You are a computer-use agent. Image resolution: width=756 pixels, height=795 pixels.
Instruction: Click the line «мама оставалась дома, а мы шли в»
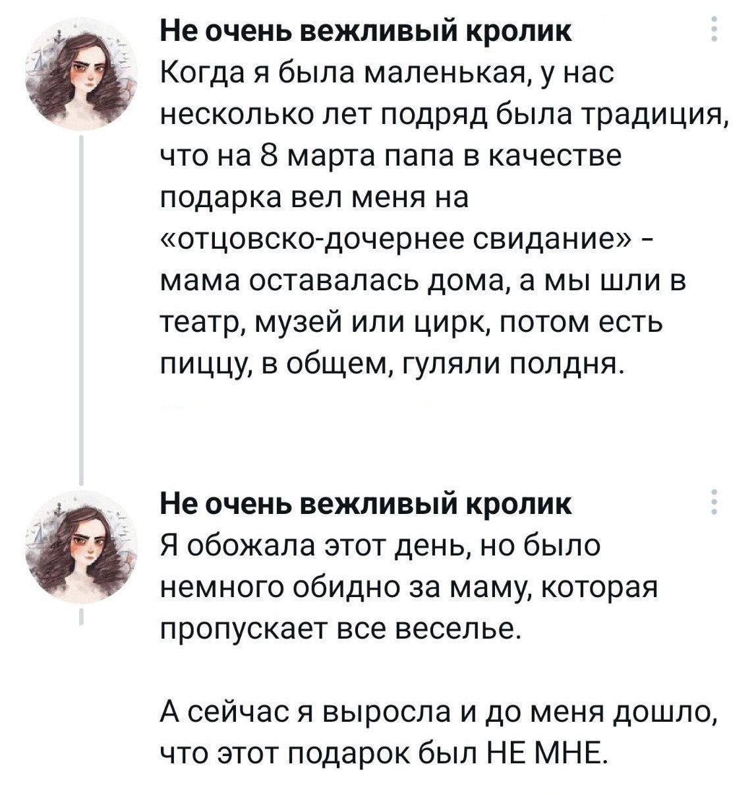422,282
